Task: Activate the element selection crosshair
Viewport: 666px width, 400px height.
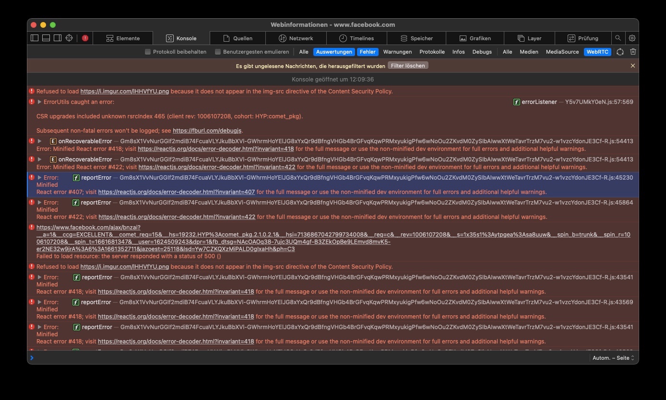Action: [69, 38]
